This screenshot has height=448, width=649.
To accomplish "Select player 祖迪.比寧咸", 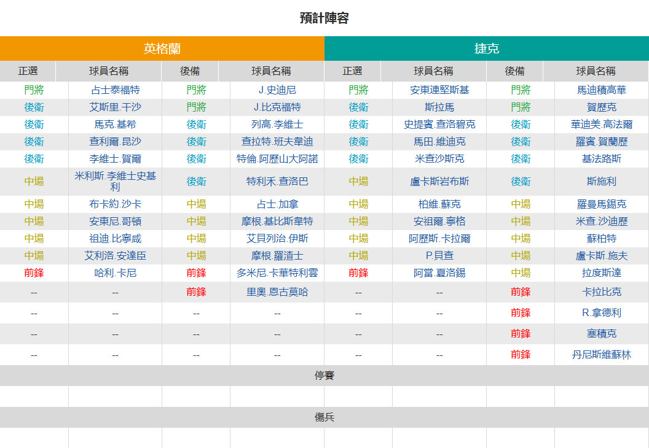I will pos(116,239).
